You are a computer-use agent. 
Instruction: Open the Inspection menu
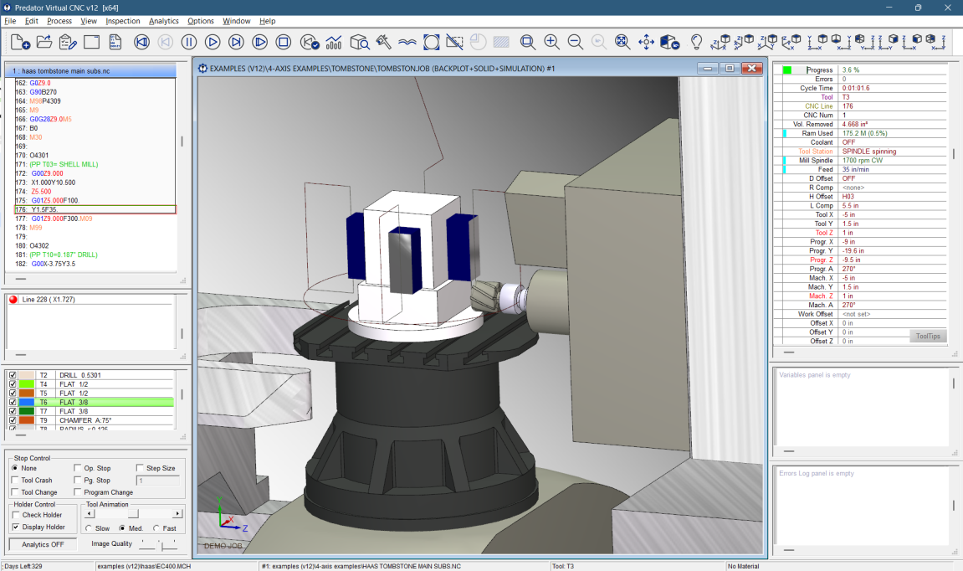pyautogui.click(x=122, y=21)
